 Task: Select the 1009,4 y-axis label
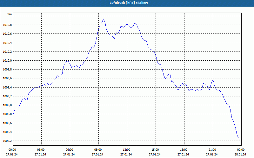tap(7, 88)
